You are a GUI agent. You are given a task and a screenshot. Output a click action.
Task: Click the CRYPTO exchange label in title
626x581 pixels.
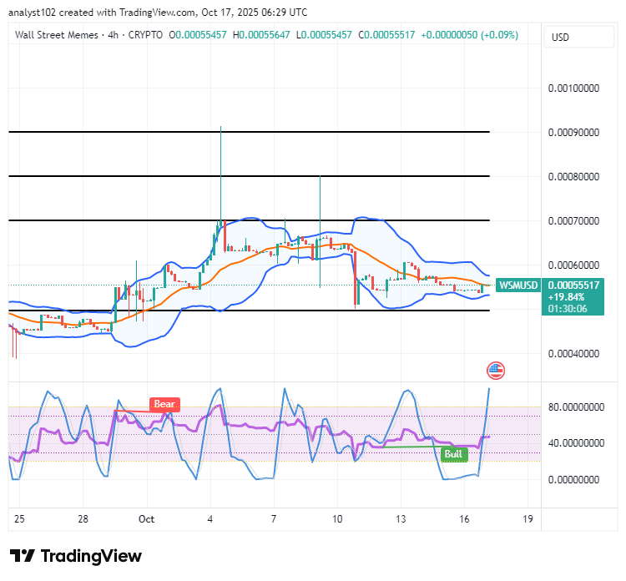coord(145,35)
